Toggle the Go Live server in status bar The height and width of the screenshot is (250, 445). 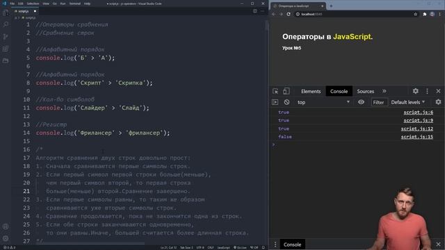pyautogui.click(x=240, y=247)
